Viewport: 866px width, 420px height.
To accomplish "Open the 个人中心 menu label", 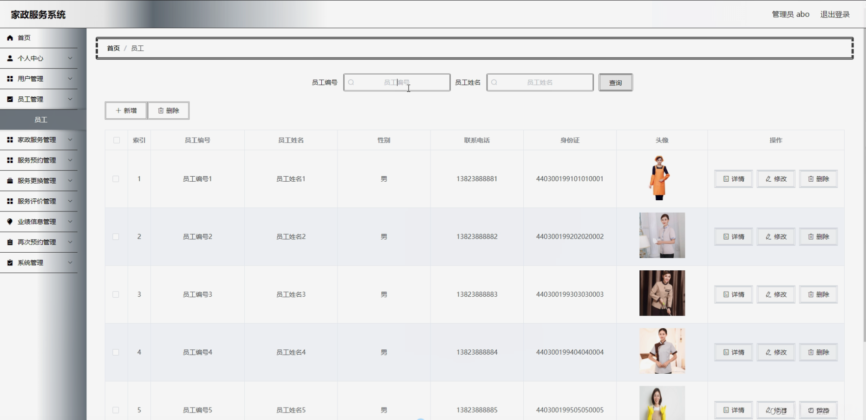I will tap(31, 58).
